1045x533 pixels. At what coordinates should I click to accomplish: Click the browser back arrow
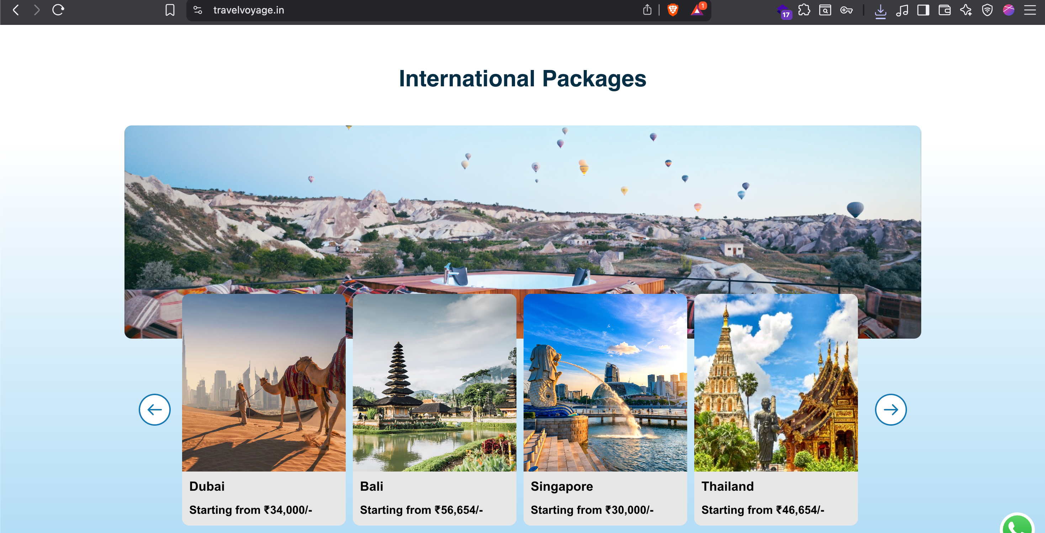point(16,10)
